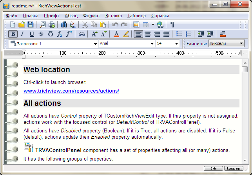Toggle Bold formatting off

pyautogui.click(x=13, y=34)
